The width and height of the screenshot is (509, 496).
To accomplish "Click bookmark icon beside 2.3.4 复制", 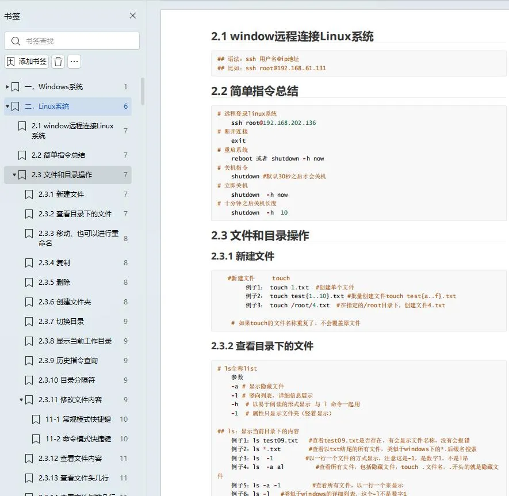I will (29, 263).
